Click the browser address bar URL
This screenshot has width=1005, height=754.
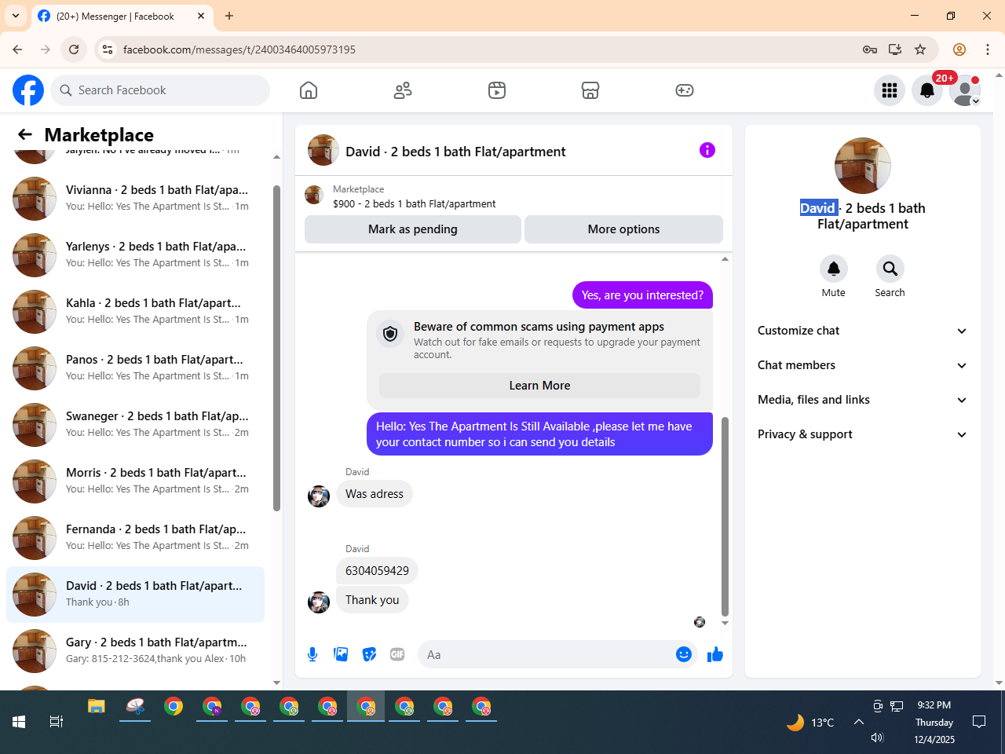coord(239,49)
